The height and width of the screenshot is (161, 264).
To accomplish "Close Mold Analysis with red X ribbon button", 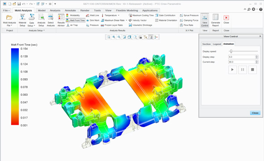I will coord(226,19).
